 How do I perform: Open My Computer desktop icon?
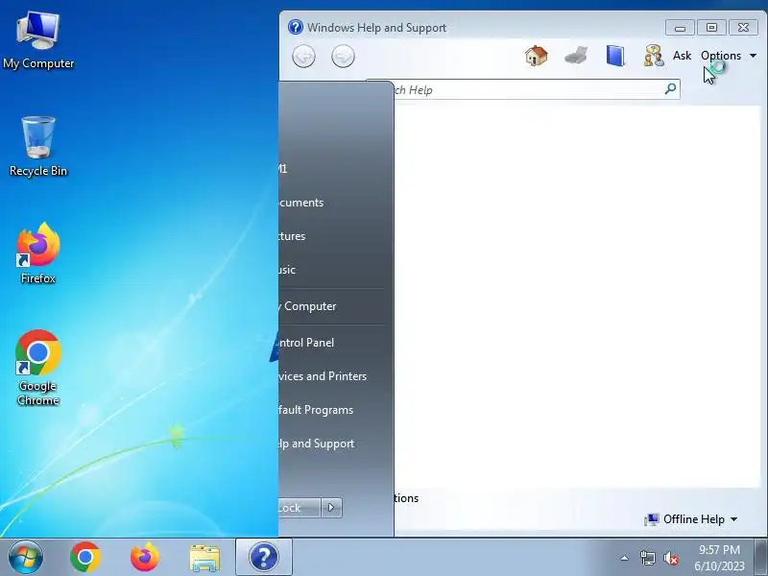(38, 41)
